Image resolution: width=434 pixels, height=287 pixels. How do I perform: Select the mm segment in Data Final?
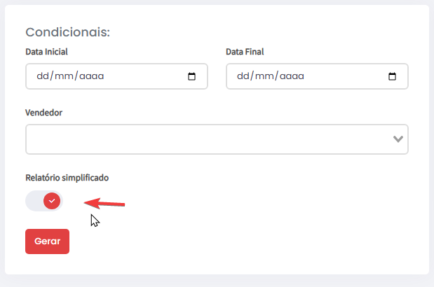(x=264, y=76)
